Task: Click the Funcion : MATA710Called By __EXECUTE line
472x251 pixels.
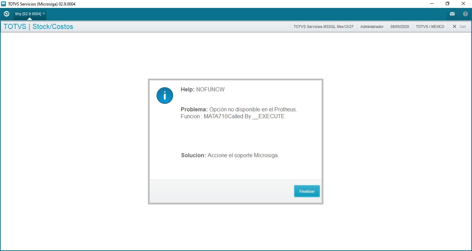Action: pyautogui.click(x=233, y=117)
